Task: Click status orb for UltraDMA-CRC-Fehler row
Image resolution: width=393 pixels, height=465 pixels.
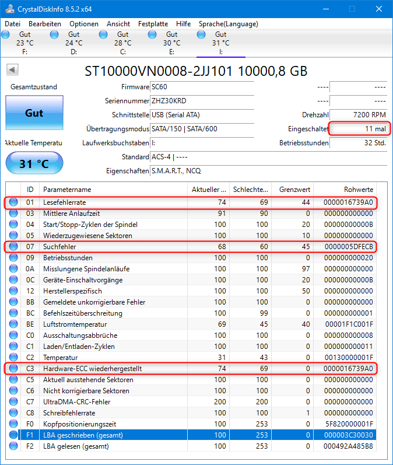Action: pyautogui.click(x=13, y=401)
